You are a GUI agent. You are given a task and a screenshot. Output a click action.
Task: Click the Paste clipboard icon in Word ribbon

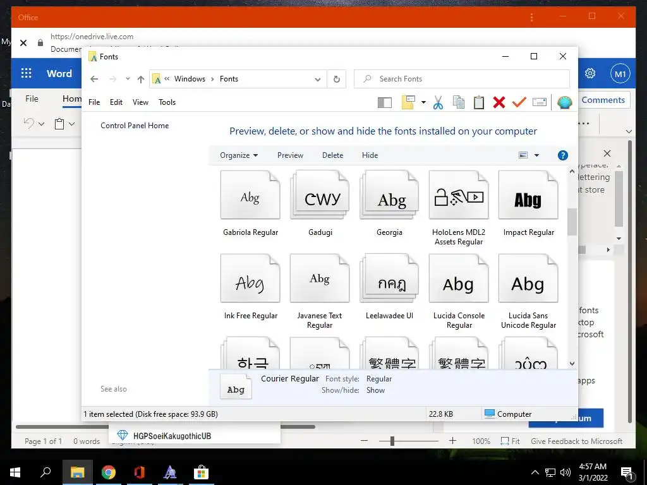coord(59,124)
